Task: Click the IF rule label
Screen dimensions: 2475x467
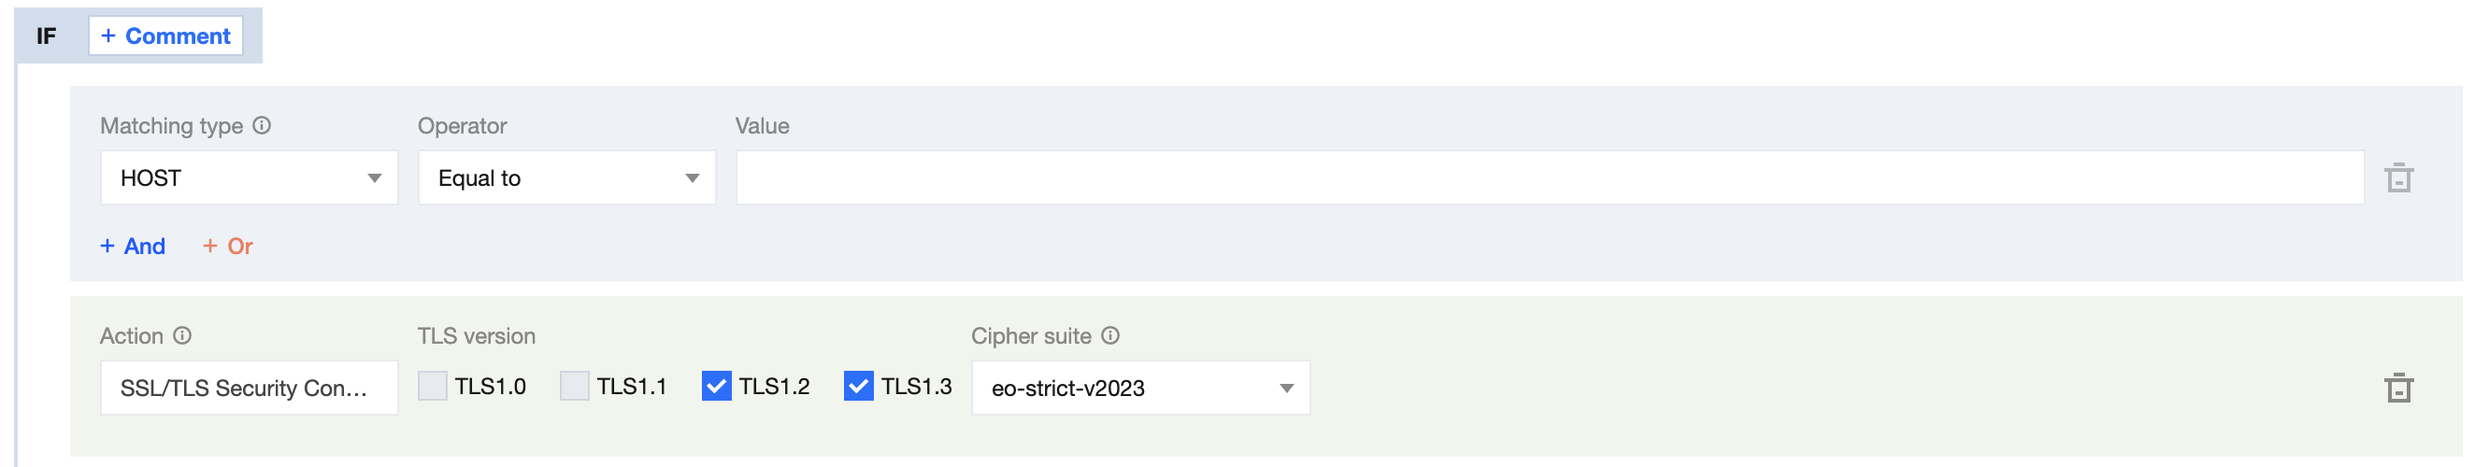Action: [46, 36]
